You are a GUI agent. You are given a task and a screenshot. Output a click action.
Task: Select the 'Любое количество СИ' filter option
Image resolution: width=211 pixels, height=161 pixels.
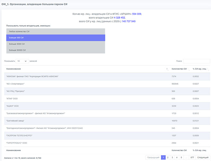coord(56,32)
